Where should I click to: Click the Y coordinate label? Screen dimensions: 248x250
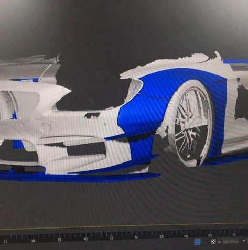[244, 241]
